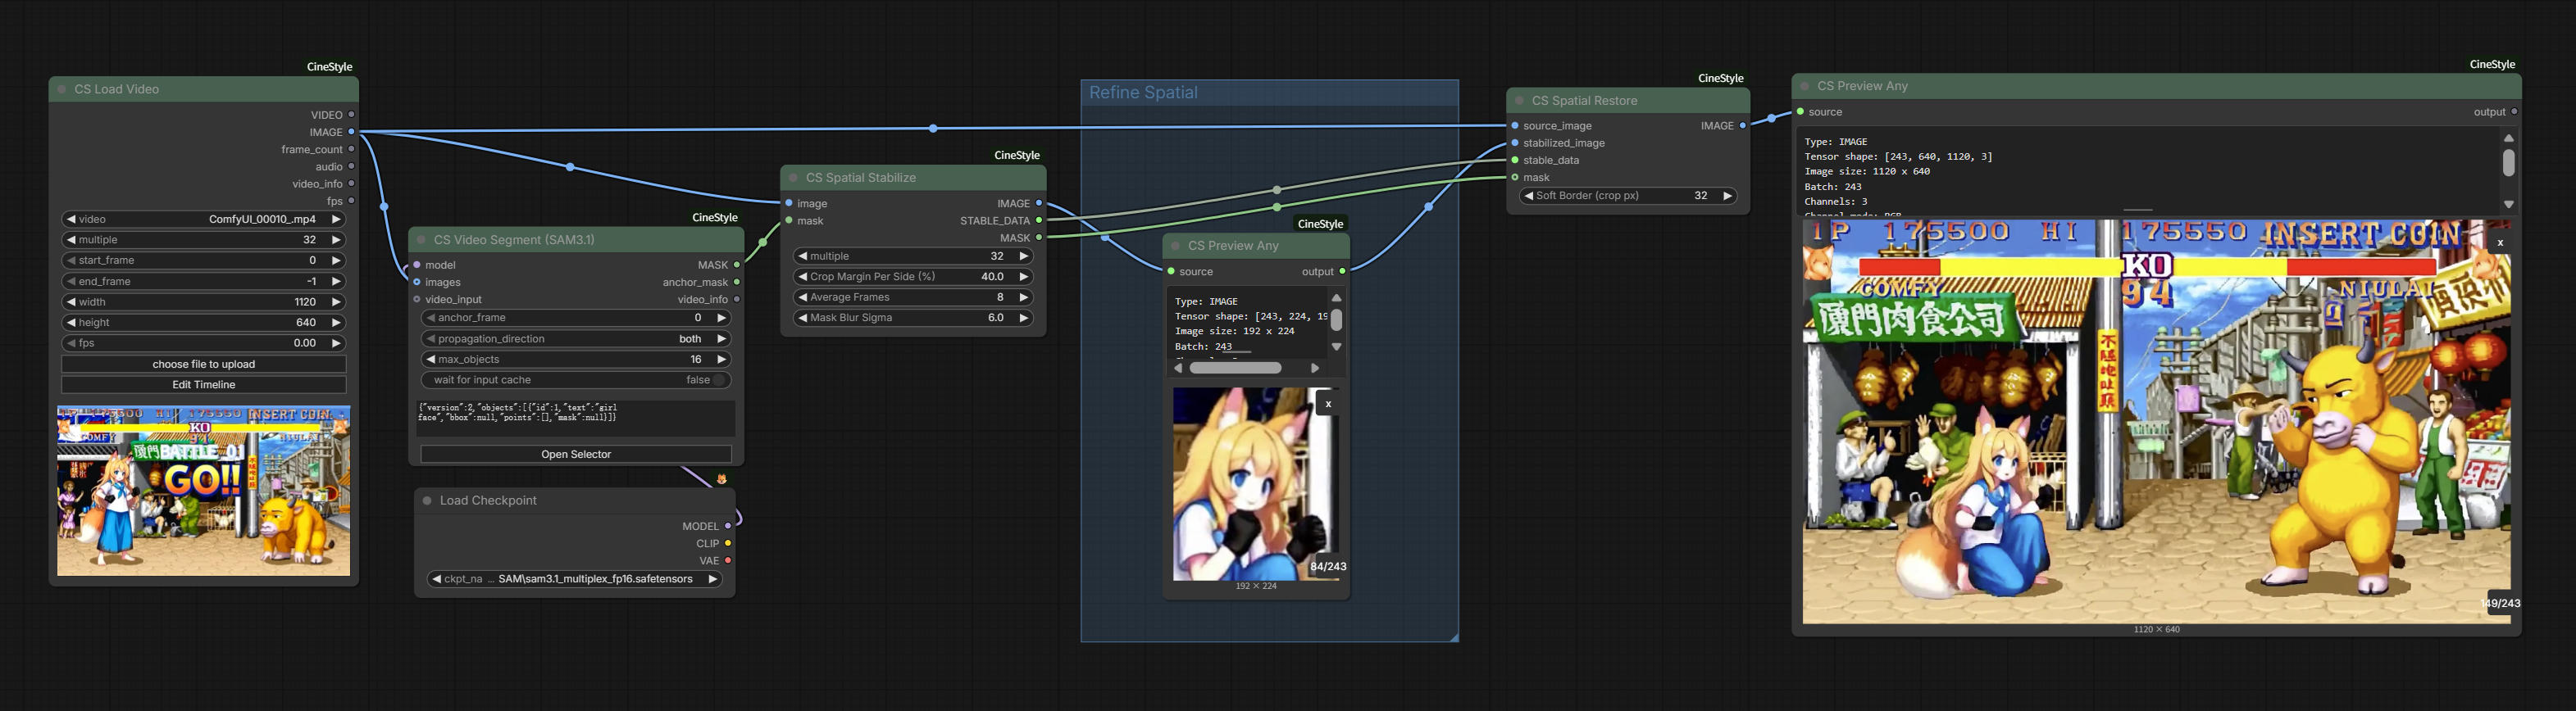Click the Edit Timeline button
This screenshot has width=2576, height=711.
coord(204,384)
